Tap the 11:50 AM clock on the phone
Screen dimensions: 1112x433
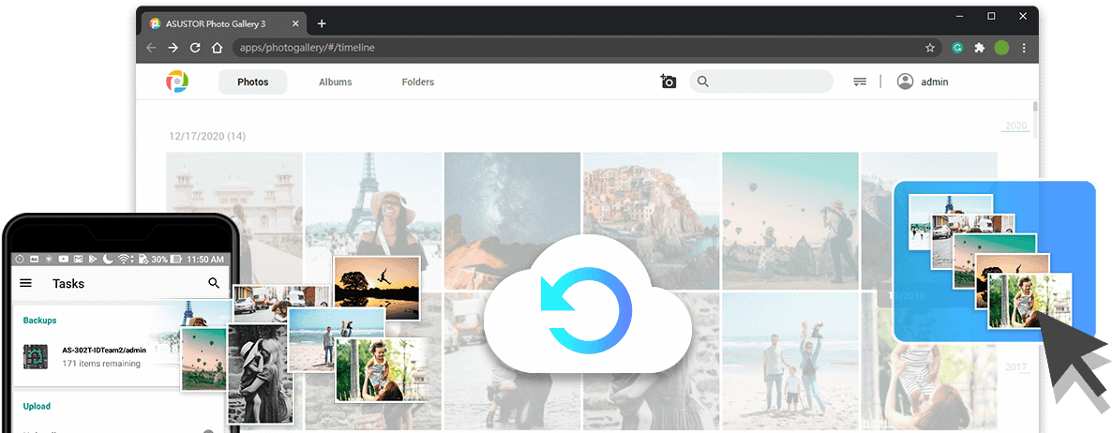[205, 260]
